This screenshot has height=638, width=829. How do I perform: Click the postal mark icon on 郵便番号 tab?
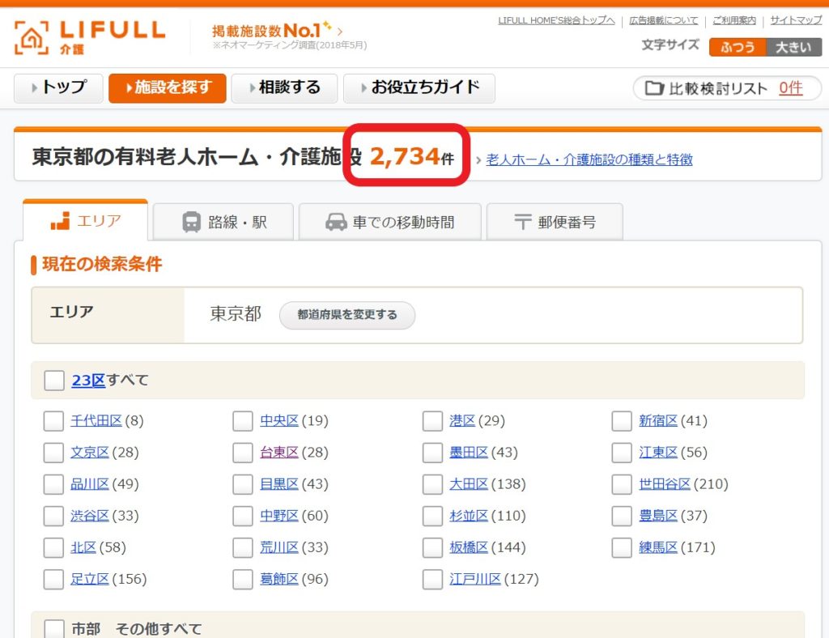pyautogui.click(x=523, y=222)
